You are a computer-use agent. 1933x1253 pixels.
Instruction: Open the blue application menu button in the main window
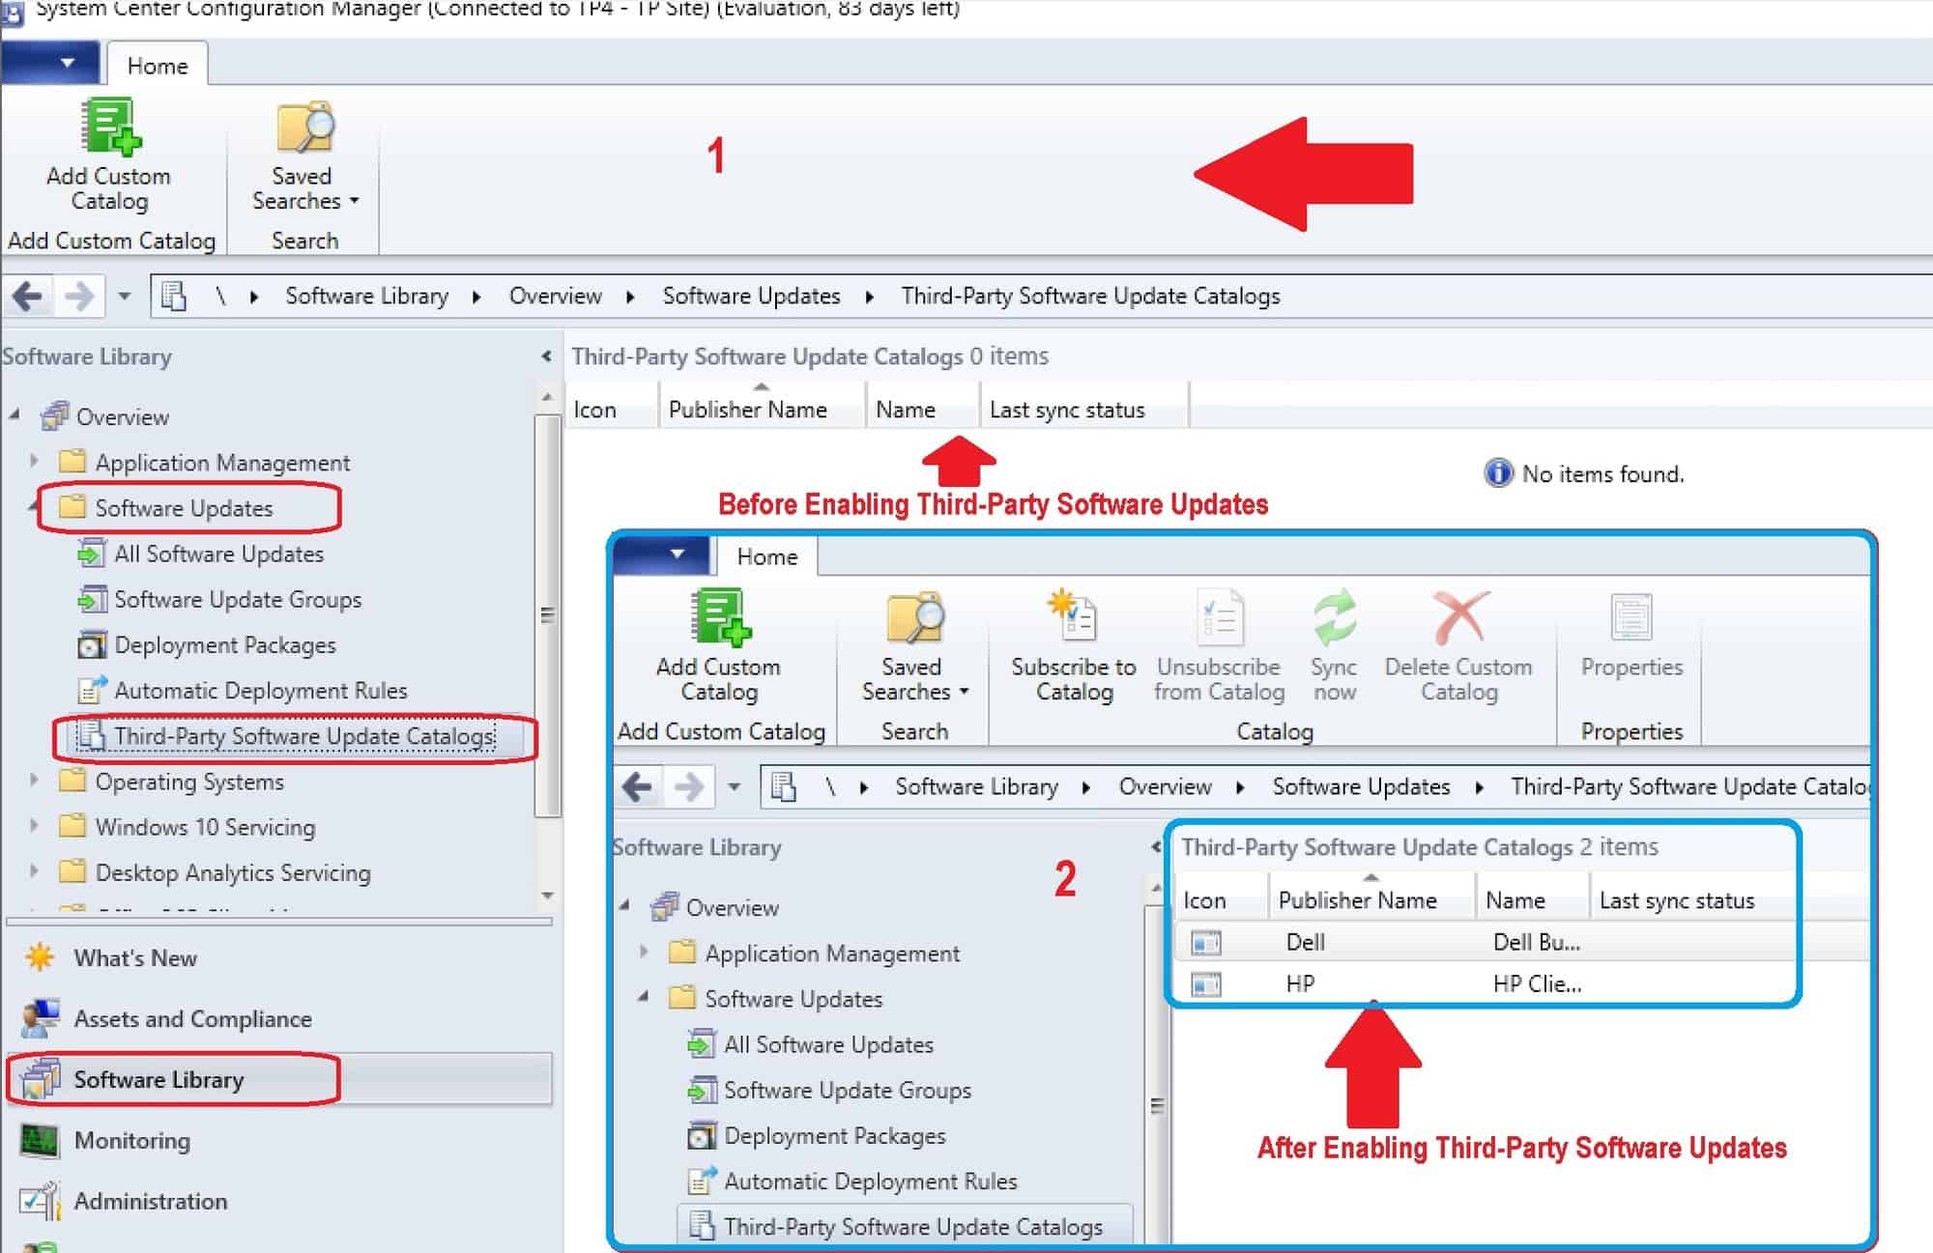click(50, 63)
